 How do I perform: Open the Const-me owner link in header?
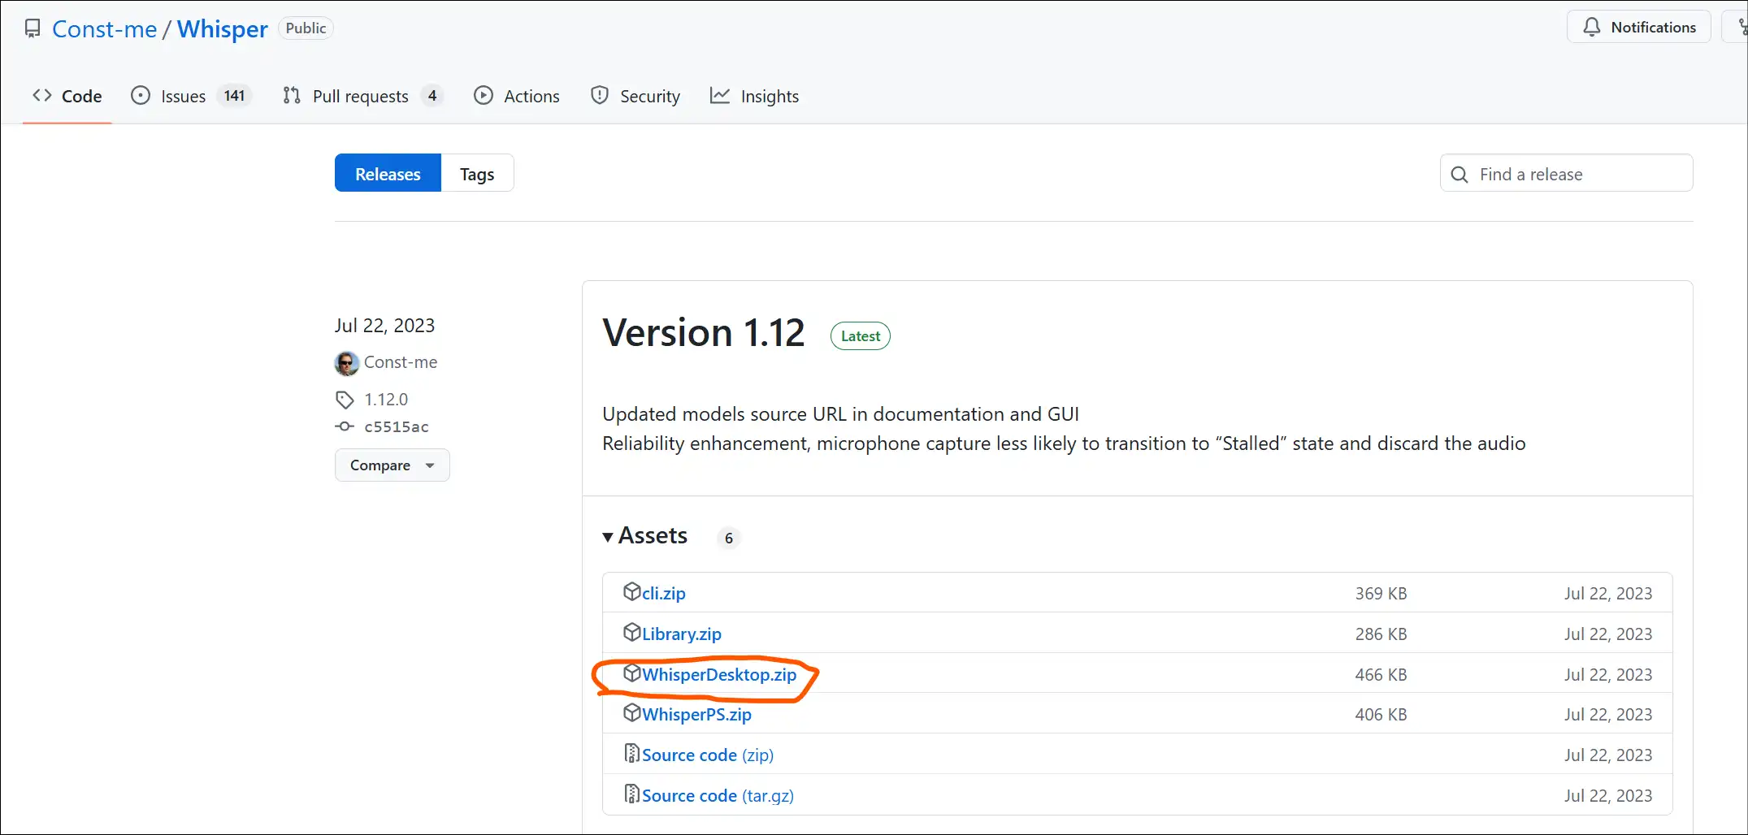coord(104,29)
